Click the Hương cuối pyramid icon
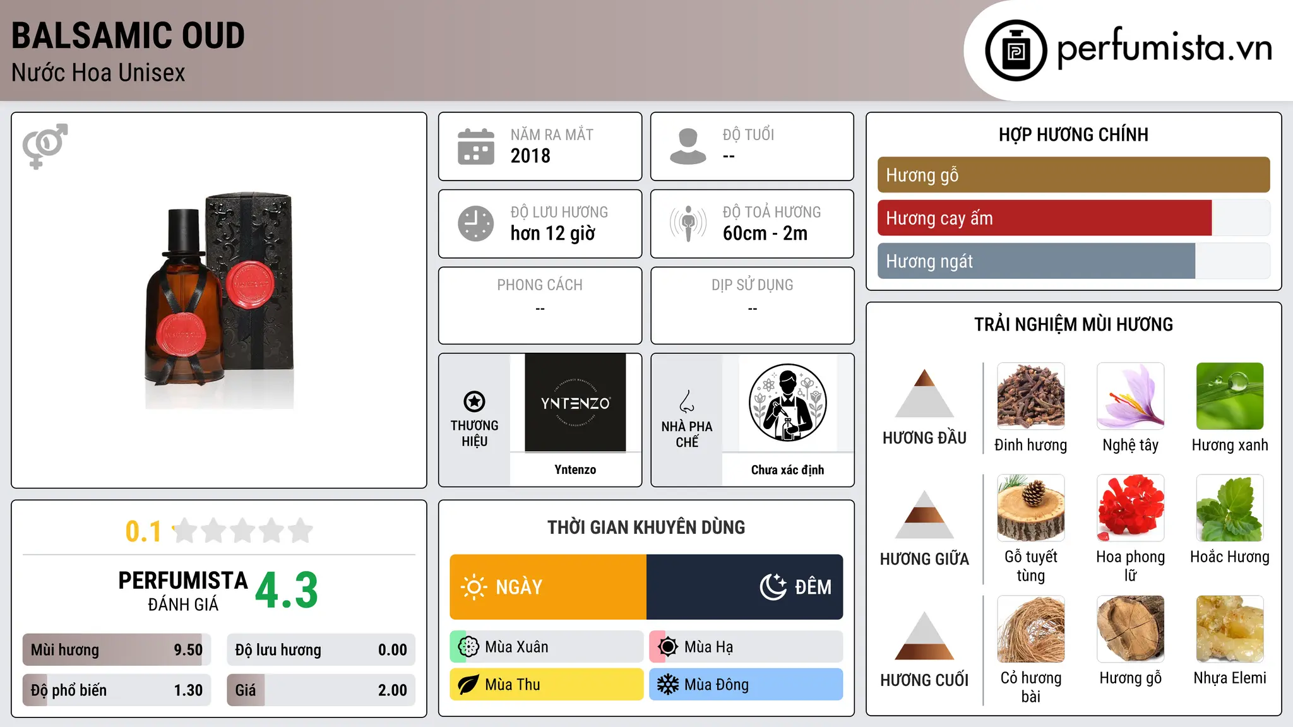 point(924,635)
